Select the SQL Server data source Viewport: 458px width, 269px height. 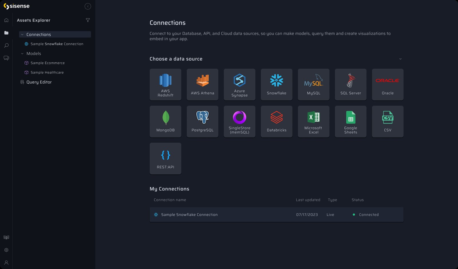(351, 85)
